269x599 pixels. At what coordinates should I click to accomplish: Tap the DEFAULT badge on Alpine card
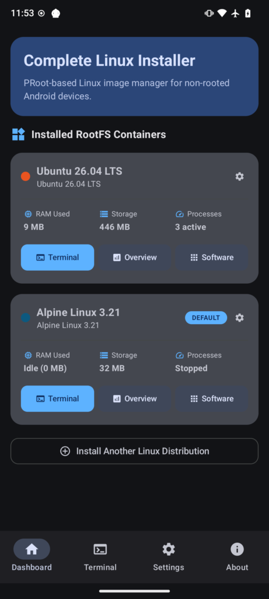(206, 318)
